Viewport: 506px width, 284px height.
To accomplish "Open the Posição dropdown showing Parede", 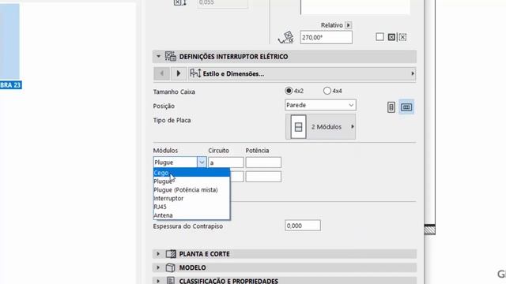I will click(320, 105).
